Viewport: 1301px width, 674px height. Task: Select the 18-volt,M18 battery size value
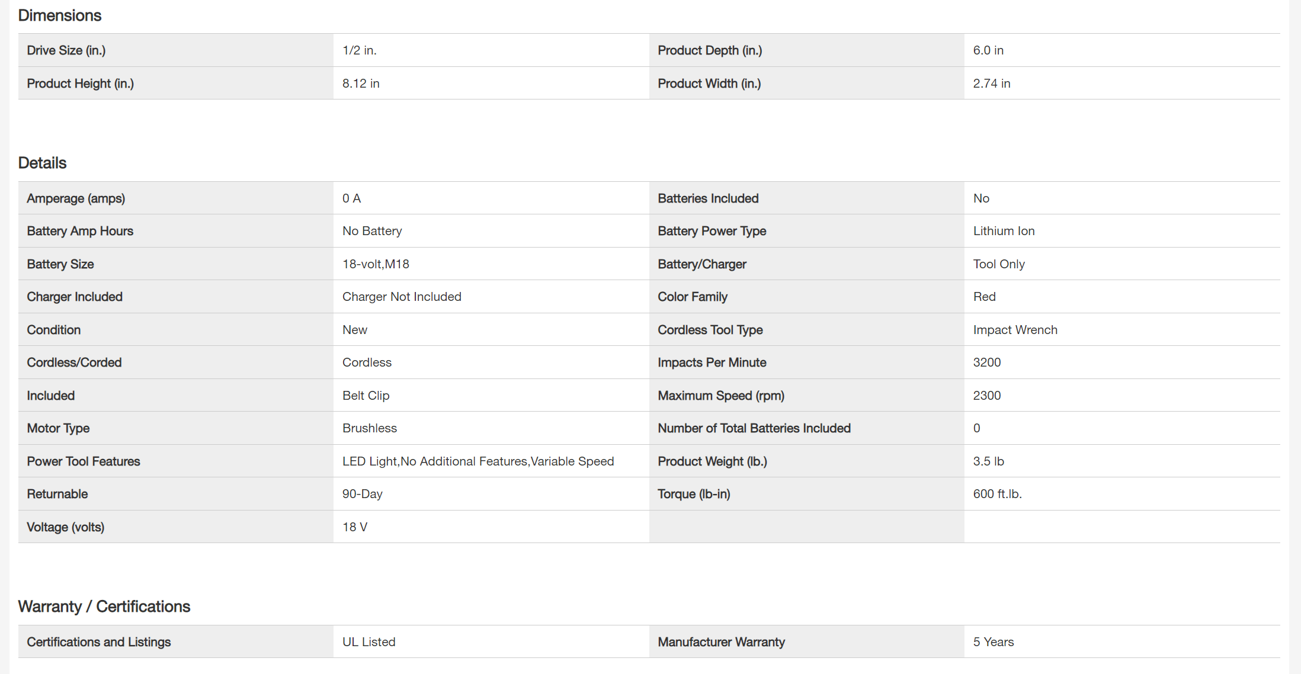click(375, 264)
